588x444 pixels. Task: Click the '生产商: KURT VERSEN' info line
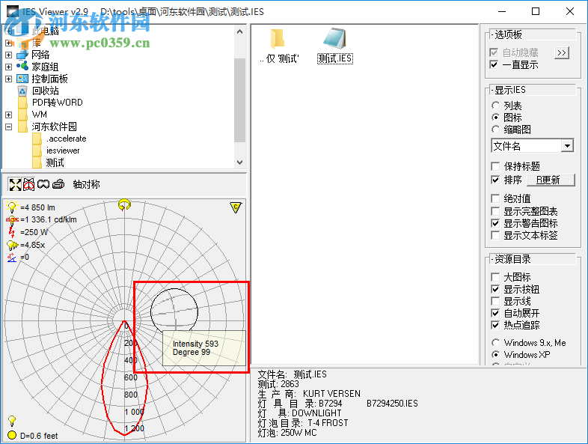[x=309, y=394]
